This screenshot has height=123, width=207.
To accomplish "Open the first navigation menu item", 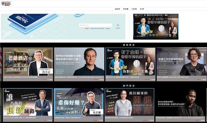I will [117, 9].
